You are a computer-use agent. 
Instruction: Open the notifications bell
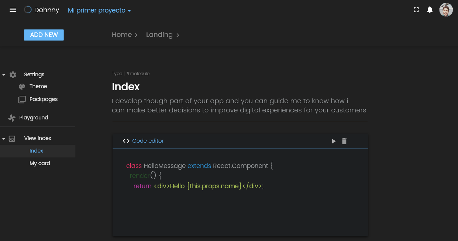pyautogui.click(x=430, y=10)
